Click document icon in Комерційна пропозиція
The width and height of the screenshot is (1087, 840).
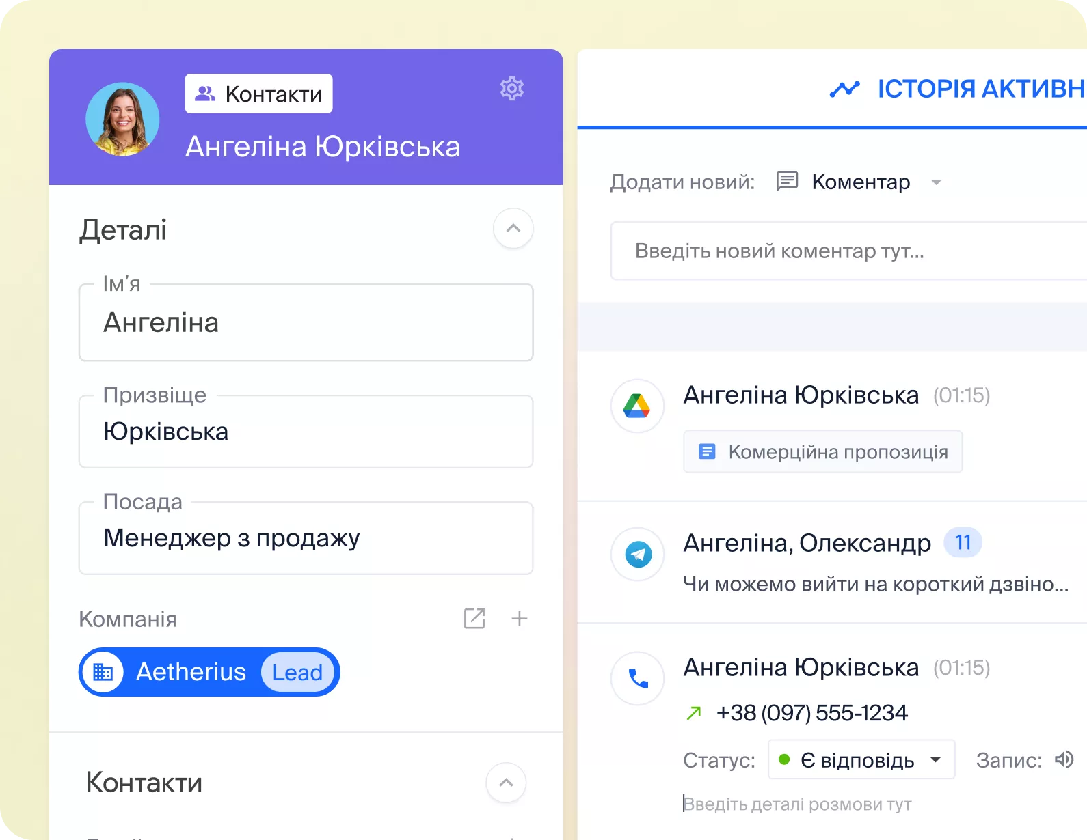point(707,451)
